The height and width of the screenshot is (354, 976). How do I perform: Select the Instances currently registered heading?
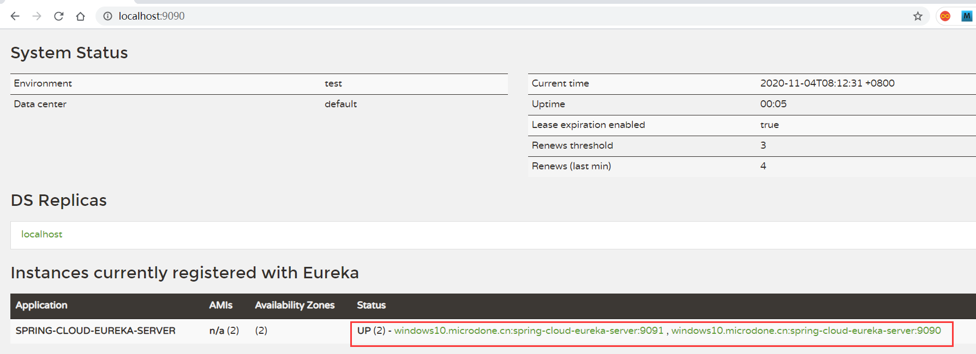click(x=185, y=273)
